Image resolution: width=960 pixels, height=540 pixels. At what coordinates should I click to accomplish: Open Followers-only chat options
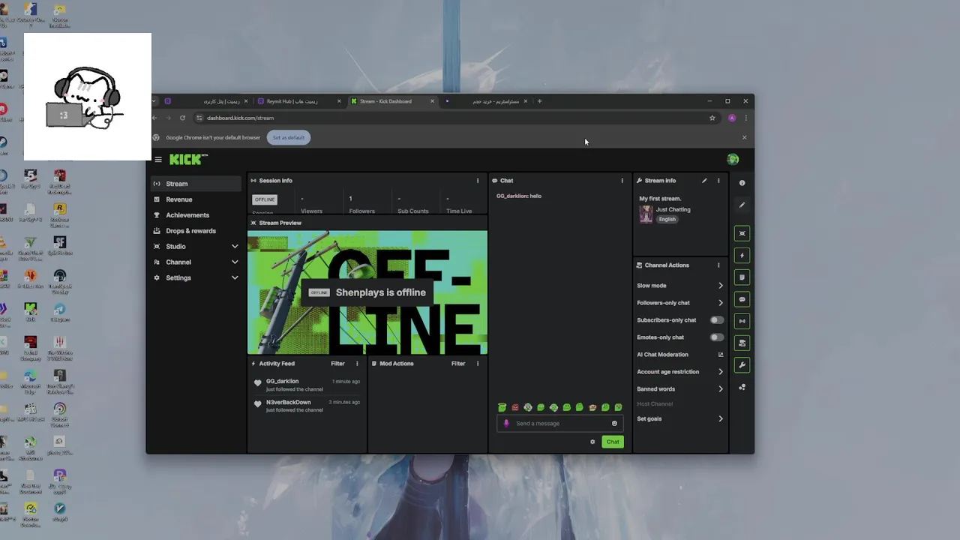tap(680, 303)
